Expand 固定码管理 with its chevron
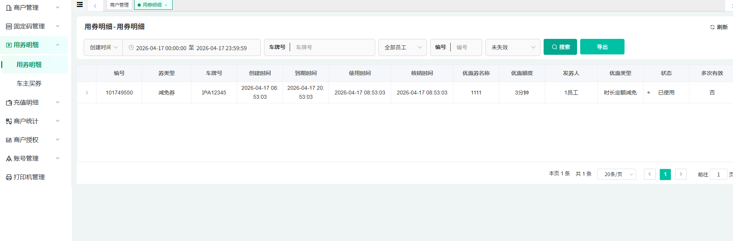 58,26
